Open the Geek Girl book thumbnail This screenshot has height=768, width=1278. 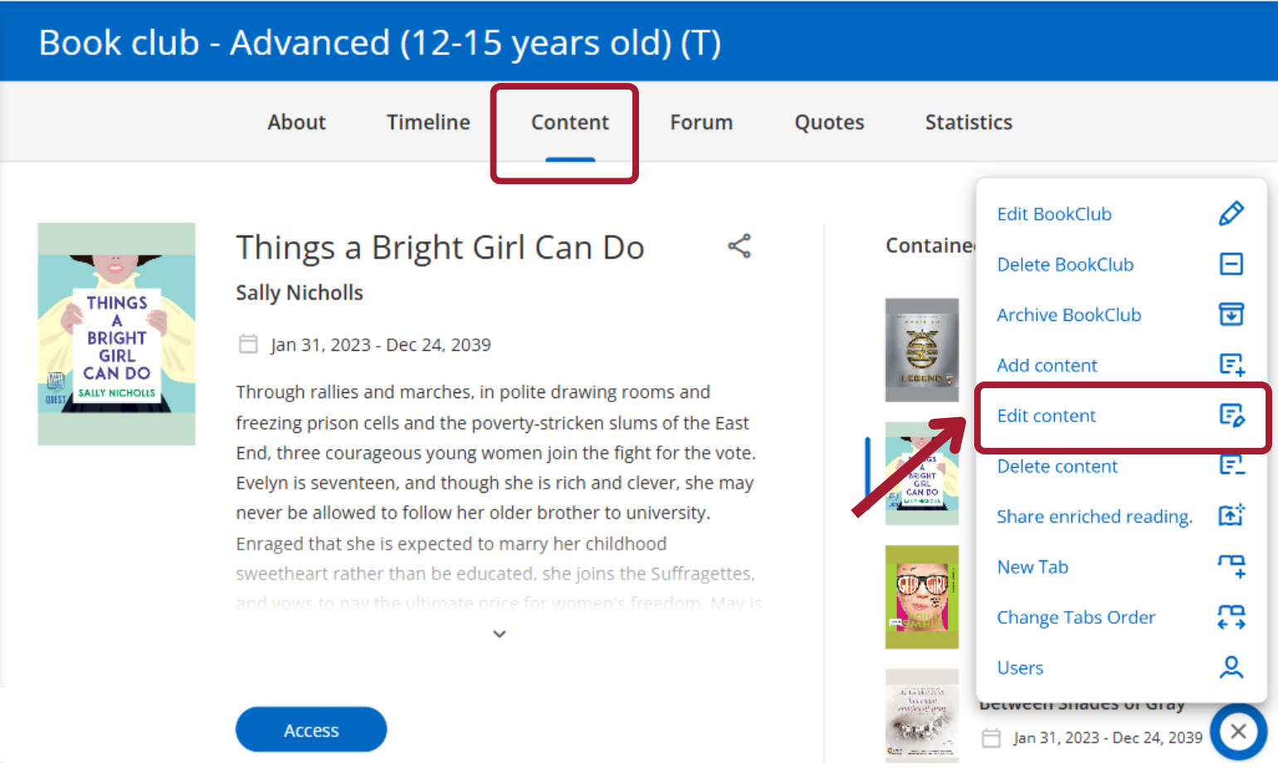pyautogui.click(x=922, y=597)
